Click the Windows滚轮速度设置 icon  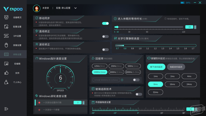37,96
